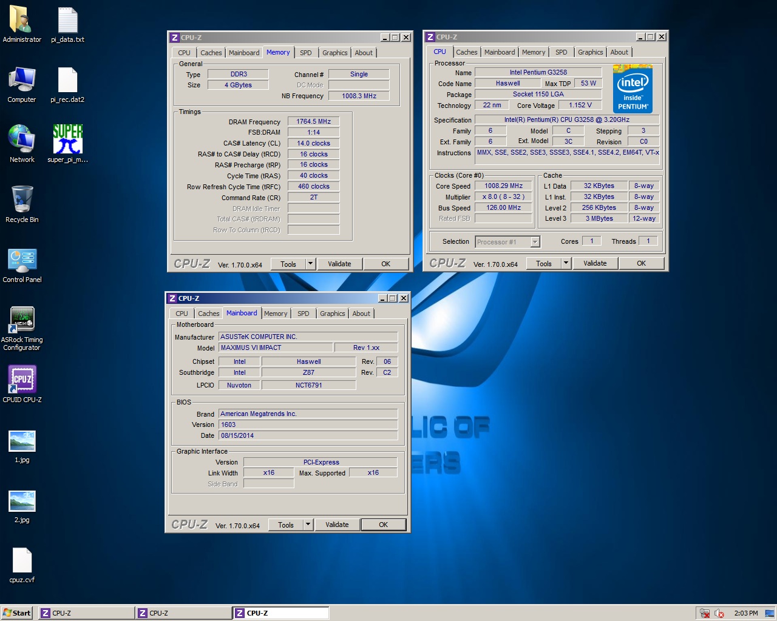Open the Administrator folder icon
The image size is (777, 621).
click(x=22, y=21)
